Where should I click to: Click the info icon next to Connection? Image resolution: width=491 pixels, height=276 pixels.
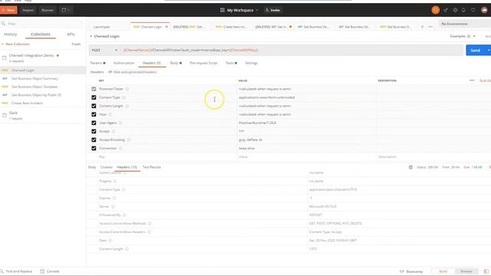[x=120, y=148]
